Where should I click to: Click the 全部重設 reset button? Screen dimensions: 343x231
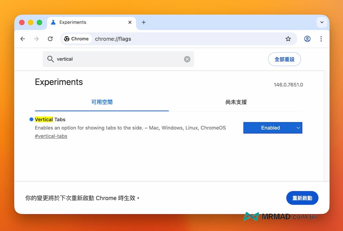pos(284,59)
